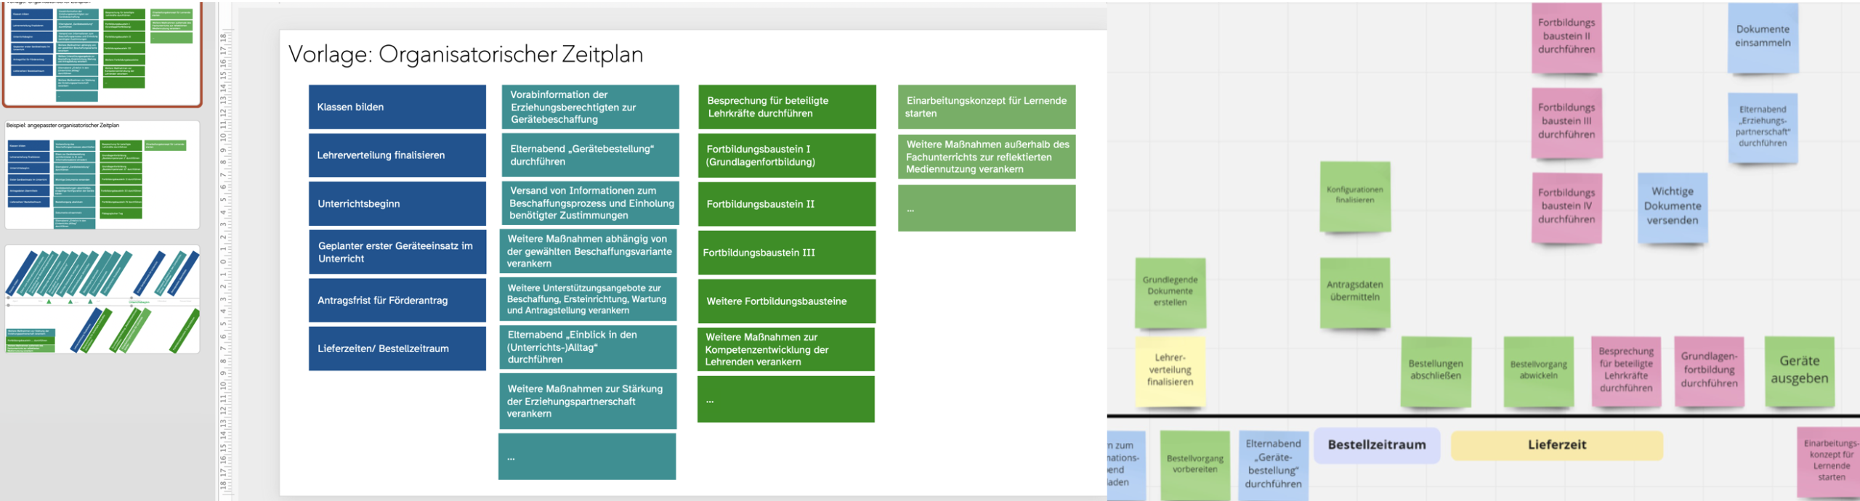
Task: Click the blue 'Dokumente einsammeln' sticky note
Action: [x=1763, y=36]
